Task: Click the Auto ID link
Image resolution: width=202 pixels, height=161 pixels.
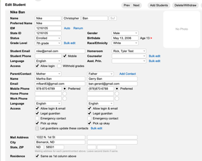Action: pos(67,28)
